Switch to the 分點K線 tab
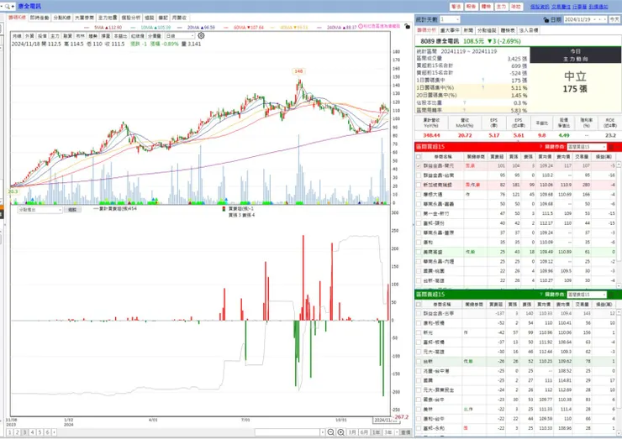Screen dimensions: 622x439 pyautogui.click(x=62, y=18)
